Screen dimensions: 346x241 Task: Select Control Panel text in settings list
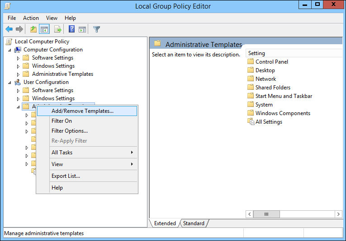click(272, 62)
